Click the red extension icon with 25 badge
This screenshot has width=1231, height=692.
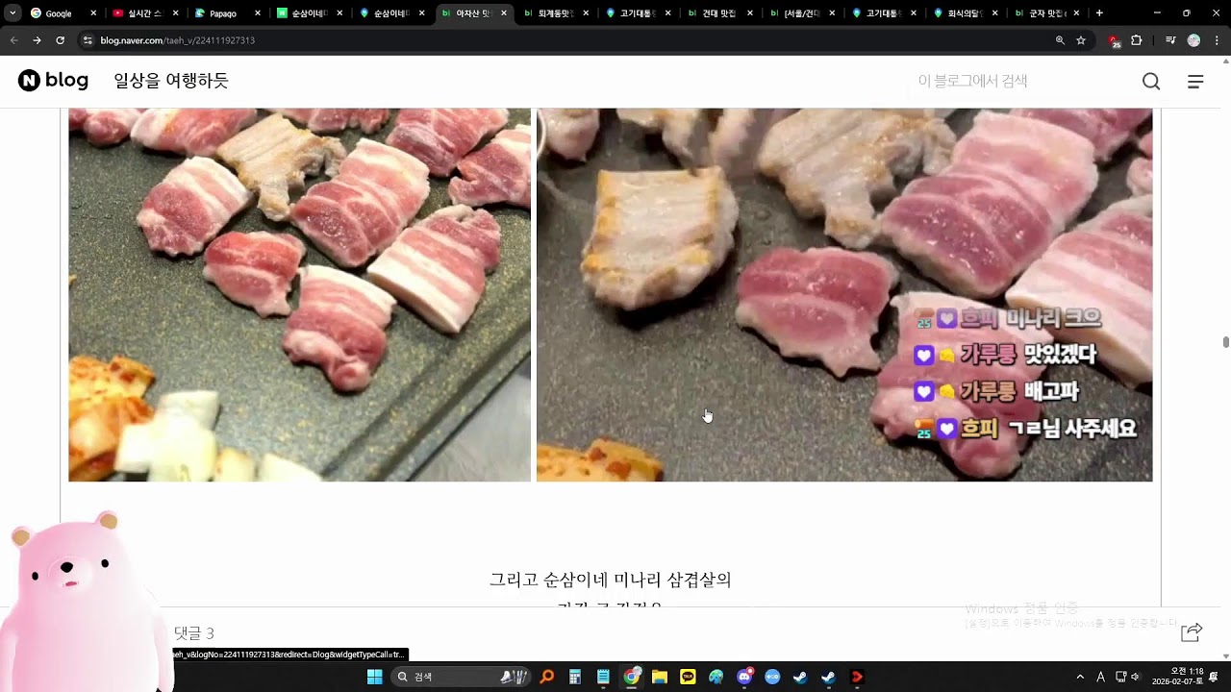click(x=1114, y=41)
